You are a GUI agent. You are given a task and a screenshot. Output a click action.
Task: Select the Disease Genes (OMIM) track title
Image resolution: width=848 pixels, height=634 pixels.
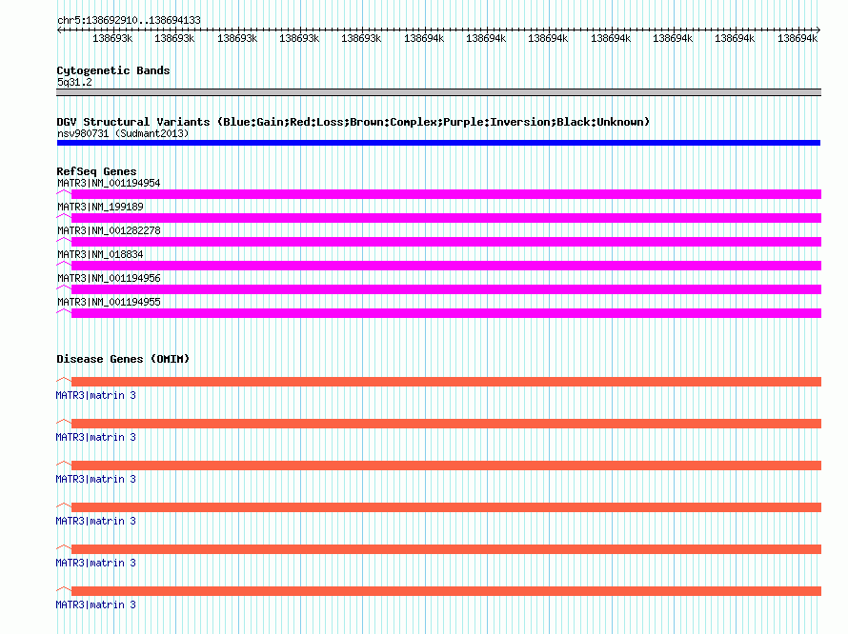pyautogui.click(x=123, y=359)
